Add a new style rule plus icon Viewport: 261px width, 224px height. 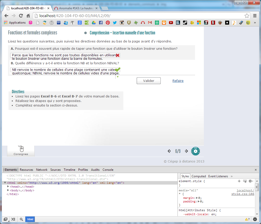[239, 181]
